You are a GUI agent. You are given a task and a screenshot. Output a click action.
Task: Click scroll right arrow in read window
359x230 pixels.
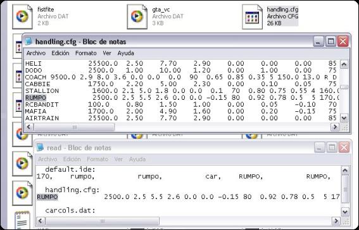point(336,221)
